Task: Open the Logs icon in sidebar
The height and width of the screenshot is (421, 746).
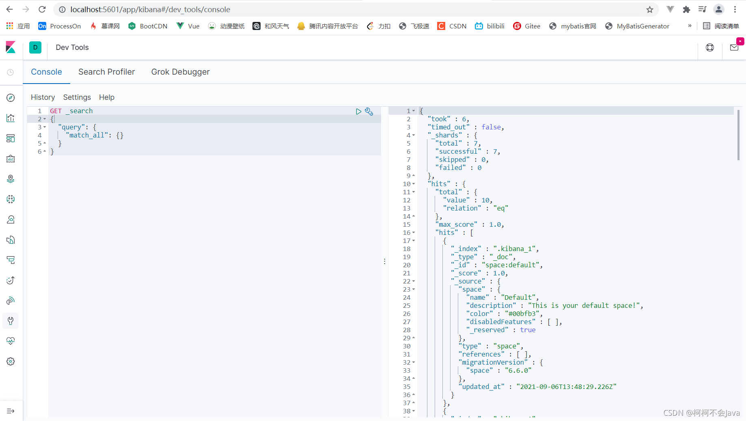Action: [11, 240]
